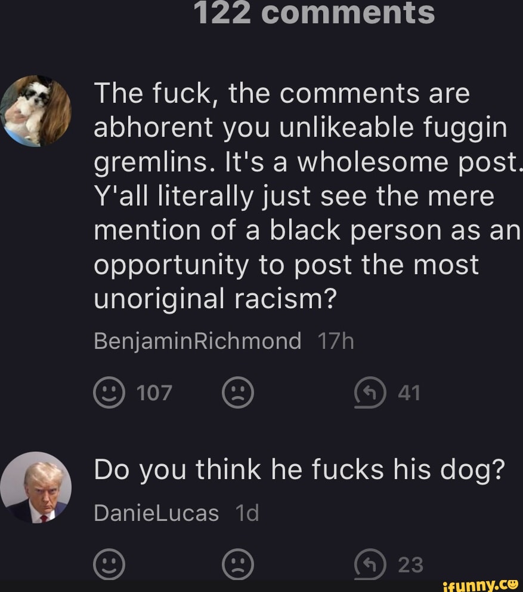Open DanieLucas's profile avatar
Screen dimensions: 523x592
(x=35, y=487)
